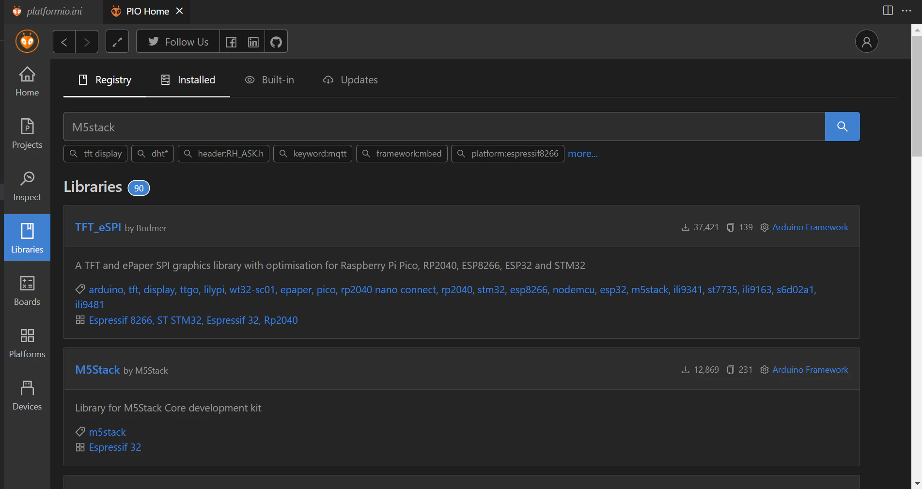Close the PIO Home tab
Image resolution: width=922 pixels, height=489 pixels.
(179, 11)
